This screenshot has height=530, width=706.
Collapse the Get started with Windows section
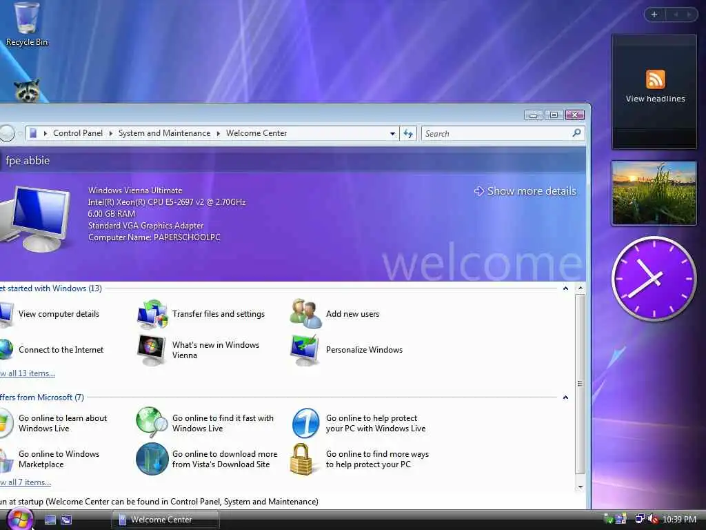click(x=565, y=288)
